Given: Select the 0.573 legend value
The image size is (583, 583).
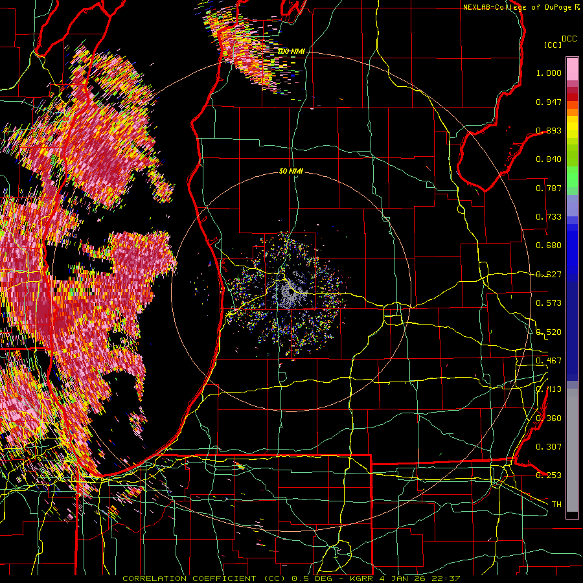Looking at the screenshot, I should [x=549, y=303].
